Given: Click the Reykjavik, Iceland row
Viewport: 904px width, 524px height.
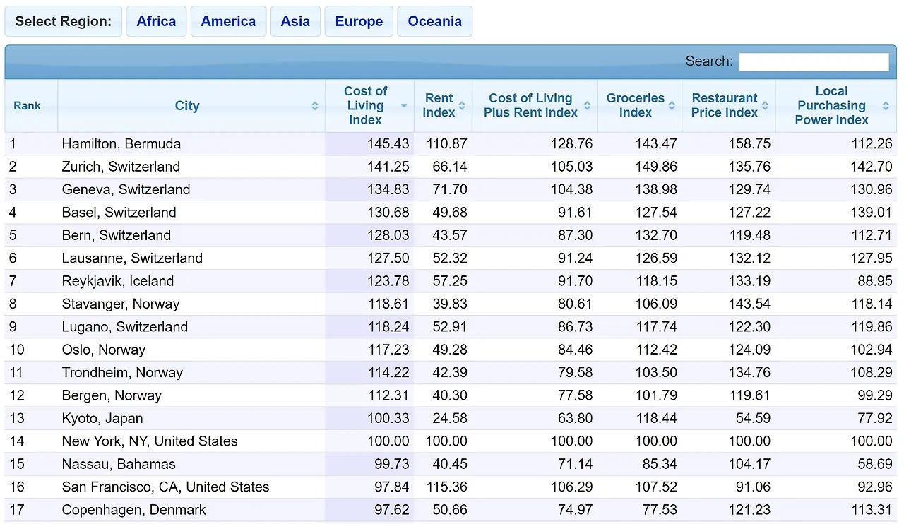Looking at the screenshot, I should pyautogui.click(x=451, y=281).
